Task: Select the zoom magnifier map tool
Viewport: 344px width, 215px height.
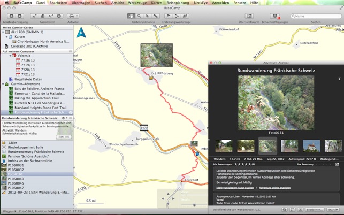Action: tap(139, 16)
